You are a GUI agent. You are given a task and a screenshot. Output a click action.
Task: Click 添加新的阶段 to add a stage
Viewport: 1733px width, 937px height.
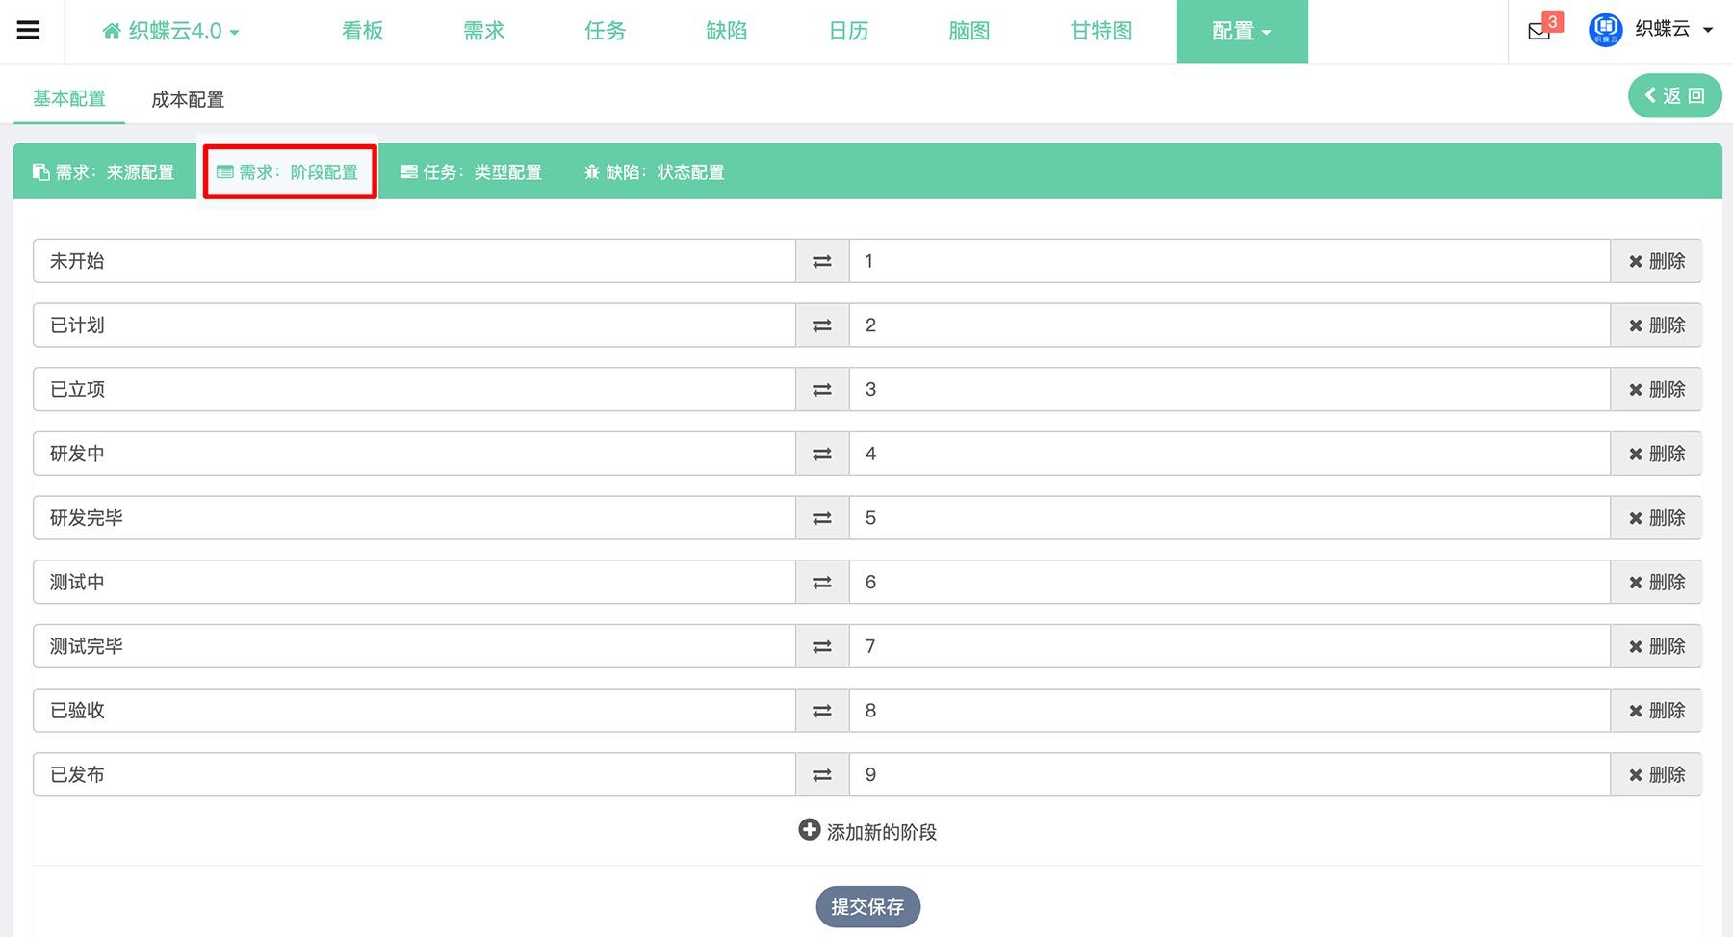(x=867, y=831)
